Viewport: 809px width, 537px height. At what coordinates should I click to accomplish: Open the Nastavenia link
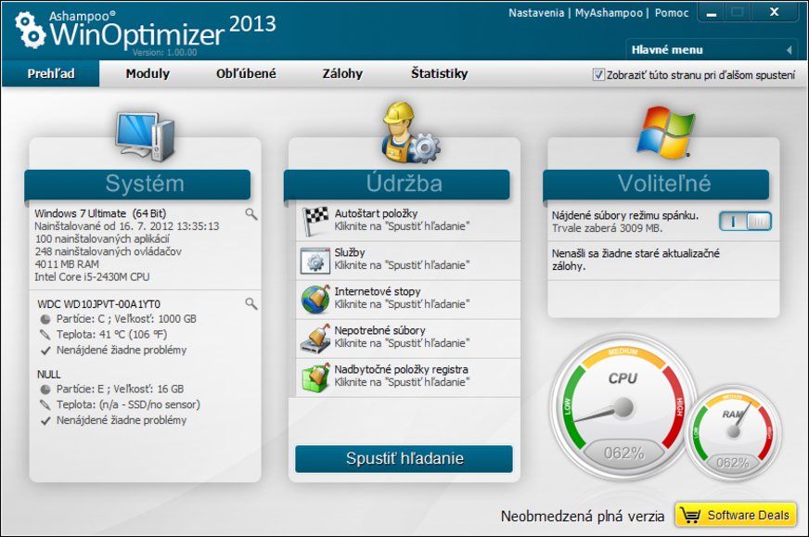pos(536,13)
